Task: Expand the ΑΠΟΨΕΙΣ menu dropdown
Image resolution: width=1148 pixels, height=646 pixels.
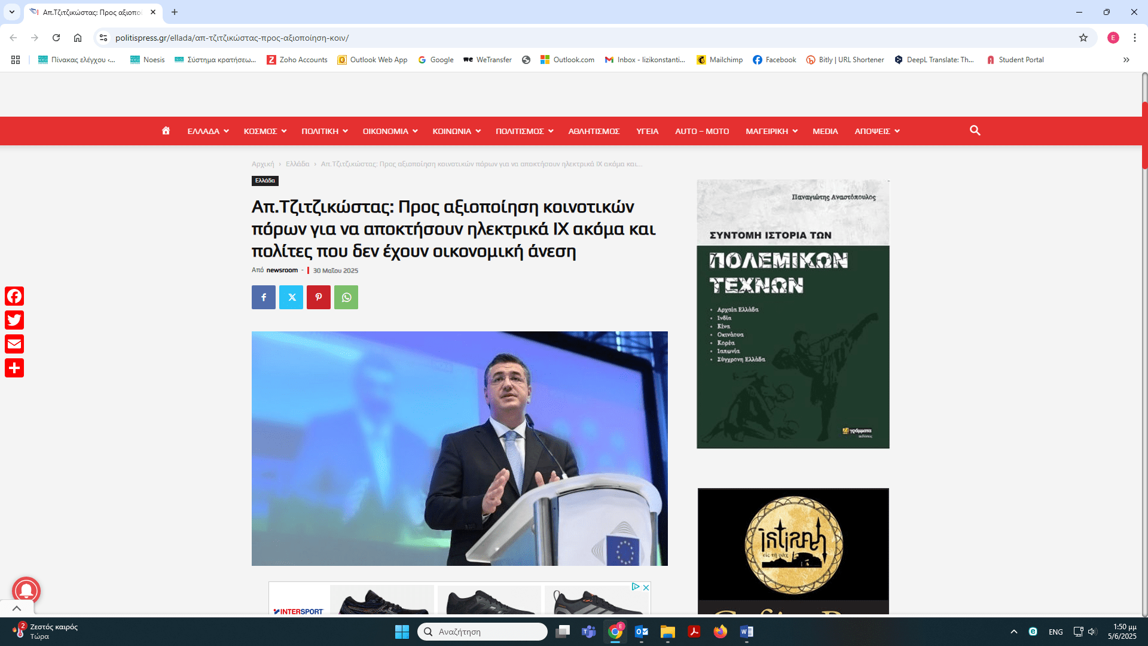Action: [877, 131]
